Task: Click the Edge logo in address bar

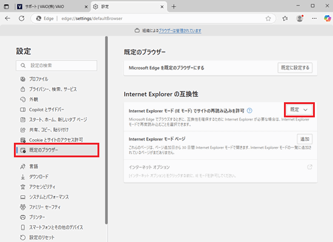Action: tap(39, 19)
